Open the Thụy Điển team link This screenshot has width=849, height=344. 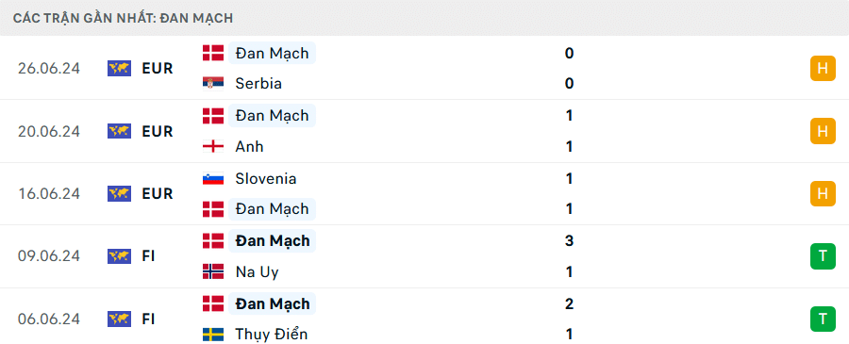[x=272, y=335]
